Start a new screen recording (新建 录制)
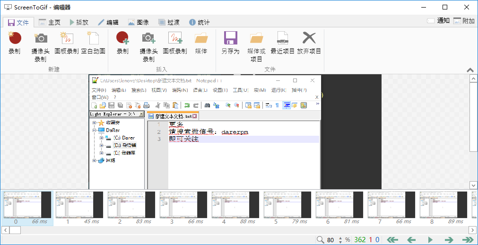The height and width of the screenshot is (245, 478). tap(14, 44)
